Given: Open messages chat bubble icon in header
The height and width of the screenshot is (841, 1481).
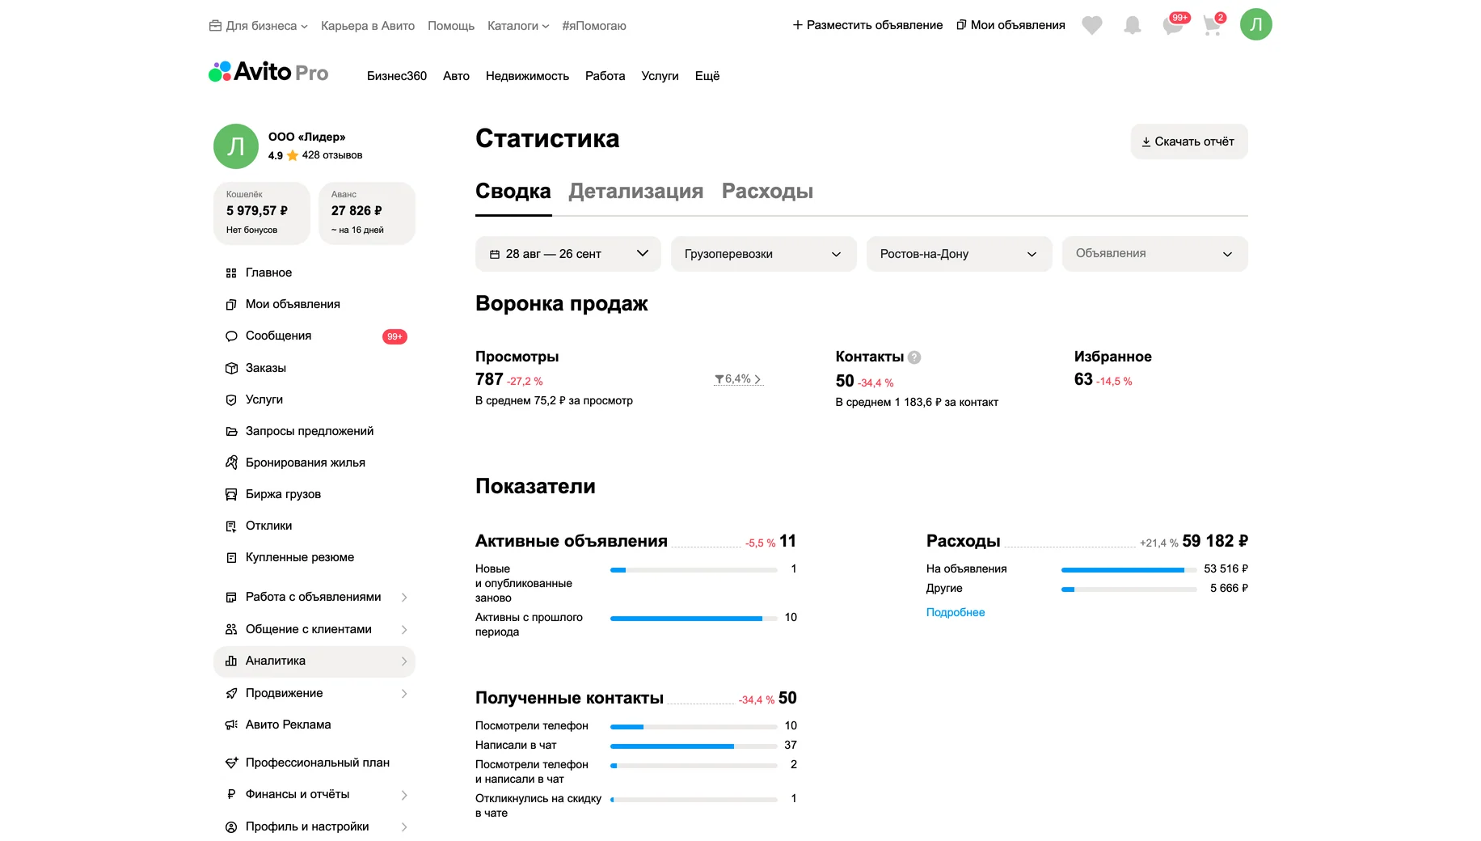Looking at the screenshot, I should (x=1173, y=26).
